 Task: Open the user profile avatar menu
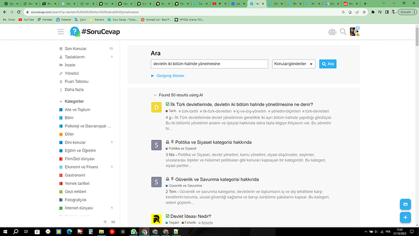click(354, 32)
